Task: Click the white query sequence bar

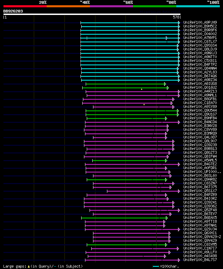Action: [92, 14]
